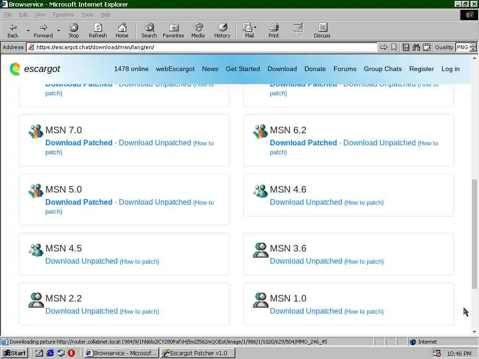Expand the Mail button dropdown arrow
This screenshot has width=479, height=359.
pos(255,28)
